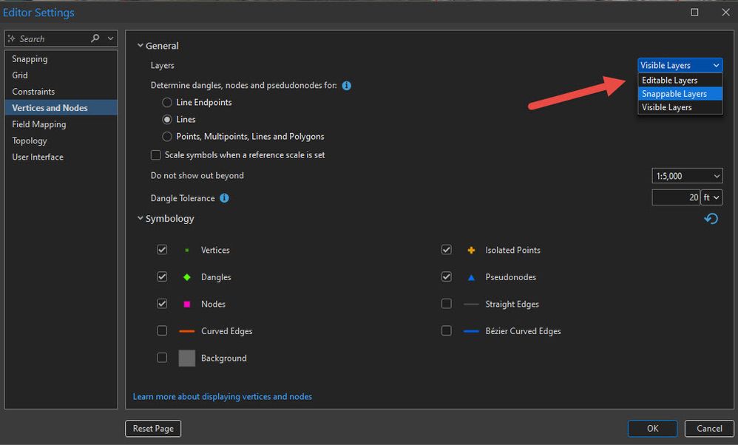738x445 pixels.
Task: Click the magenta Nodes square symbol
Action: click(x=186, y=304)
